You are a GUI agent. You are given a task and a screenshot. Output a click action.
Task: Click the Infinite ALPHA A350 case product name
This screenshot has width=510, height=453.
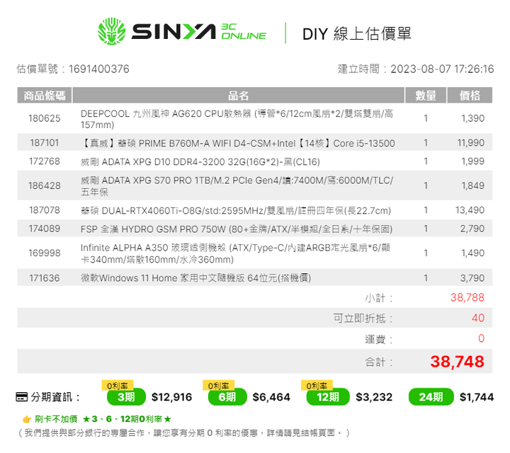point(235,253)
